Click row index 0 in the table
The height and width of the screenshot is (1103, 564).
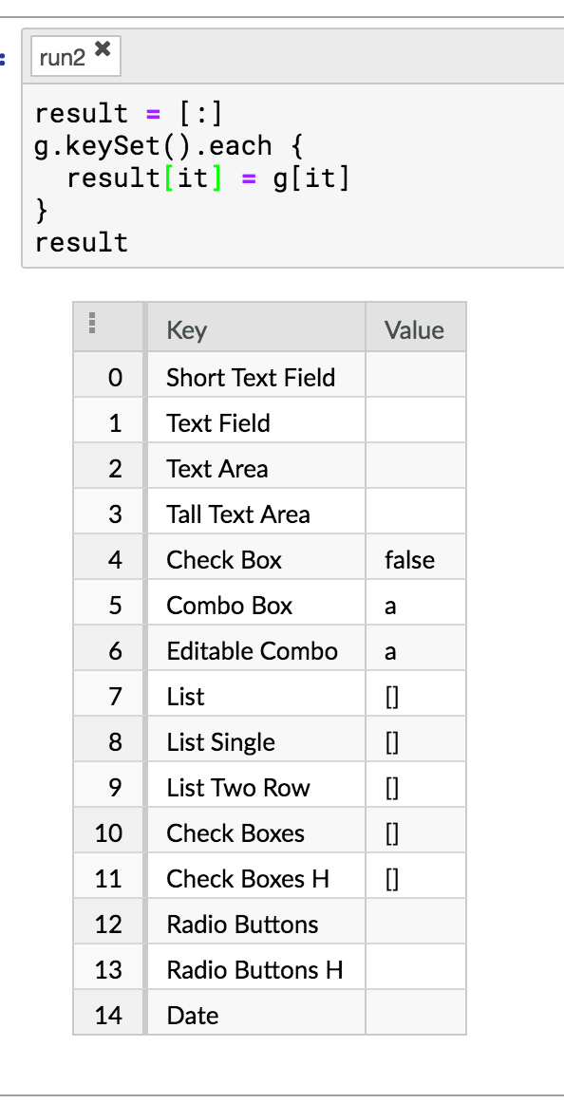click(x=108, y=377)
